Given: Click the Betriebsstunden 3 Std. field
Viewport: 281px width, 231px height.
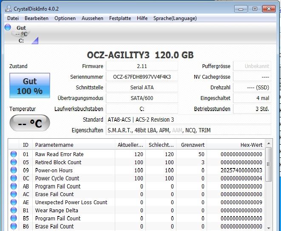Looking at the screenshot, I should click(x=252, y=109).
